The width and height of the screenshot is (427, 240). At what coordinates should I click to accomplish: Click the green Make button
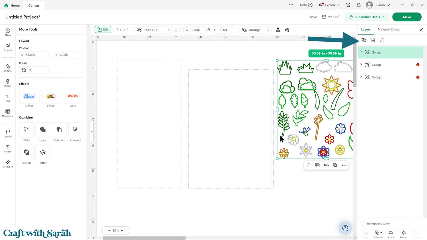(407, 17)
